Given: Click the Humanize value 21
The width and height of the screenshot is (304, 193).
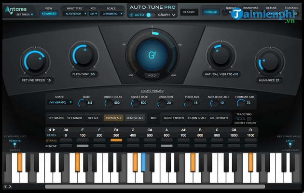Looking at the screenshot, I should click(277, 80).
